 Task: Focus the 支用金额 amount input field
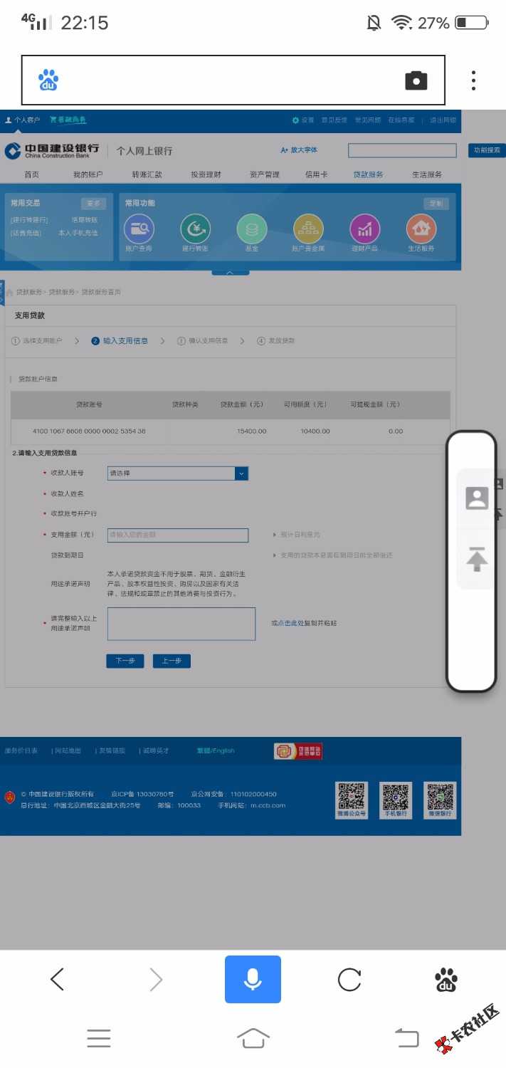[177, 535]
